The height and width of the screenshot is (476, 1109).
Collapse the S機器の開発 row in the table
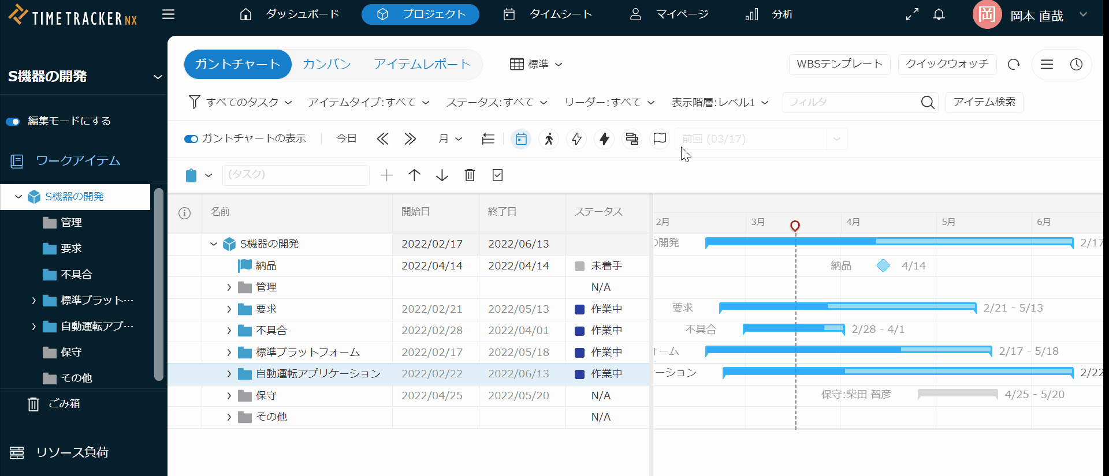(214, 244)
